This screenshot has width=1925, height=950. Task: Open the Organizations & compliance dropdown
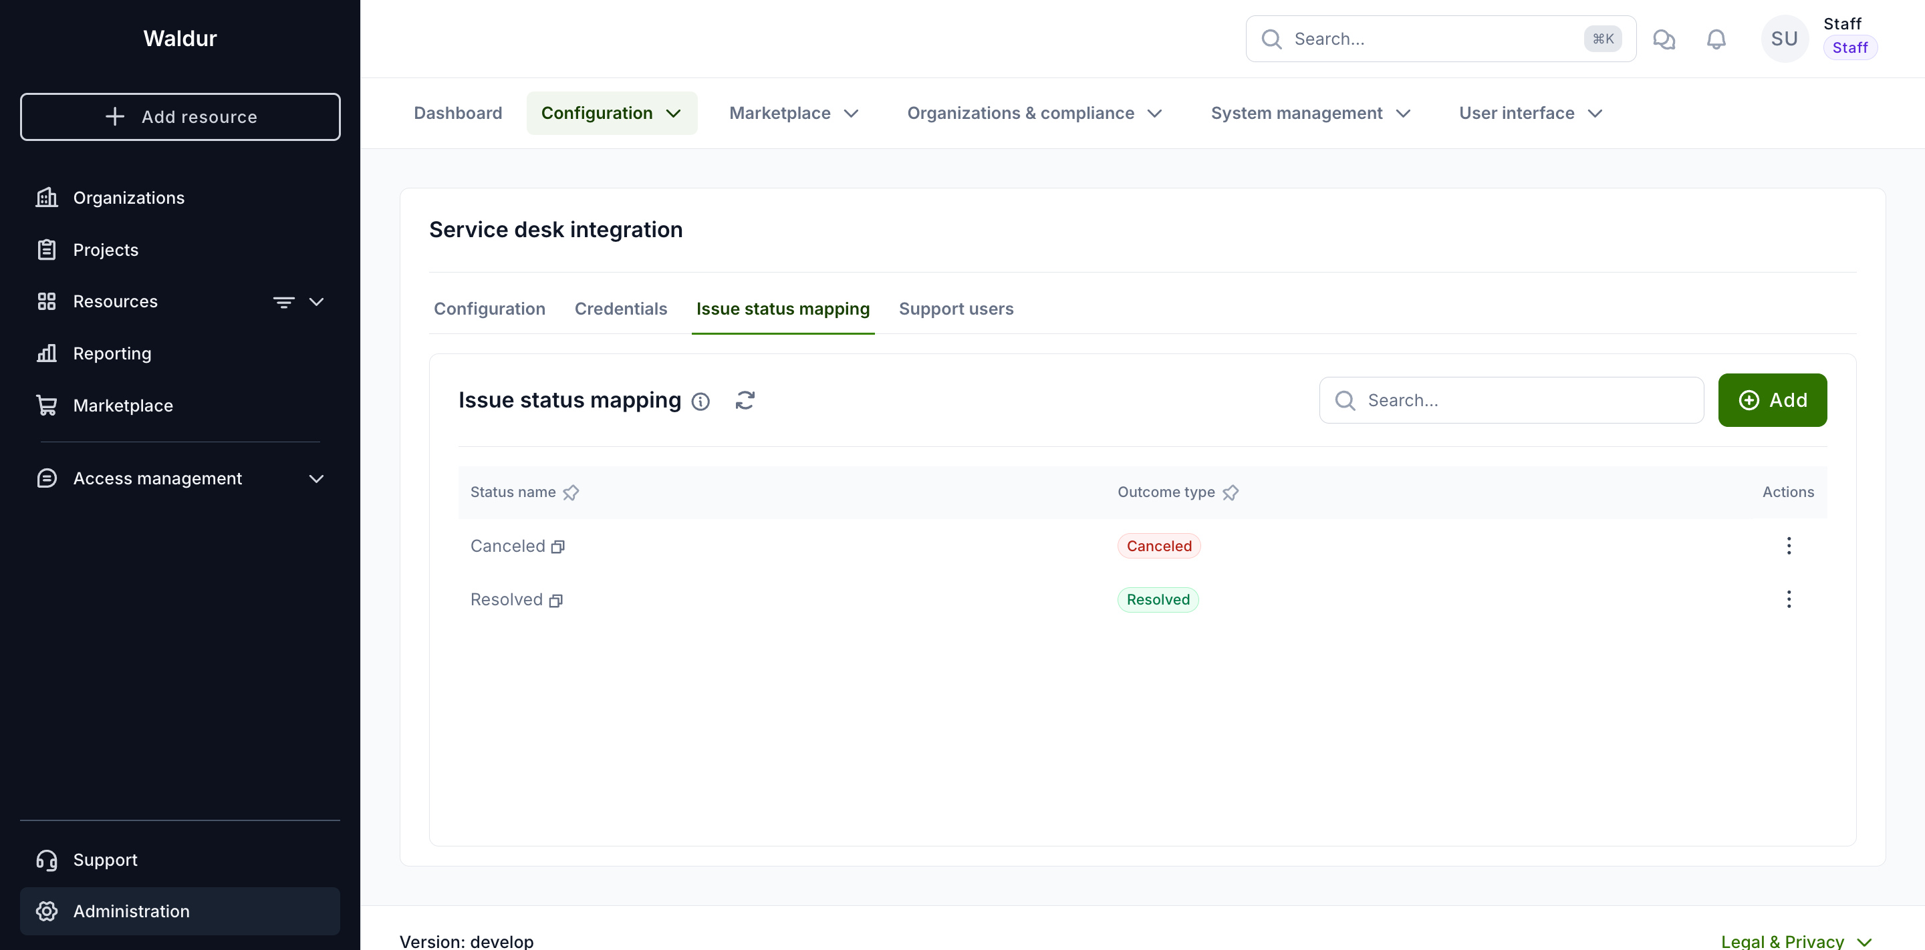[x=1034, y=114]
